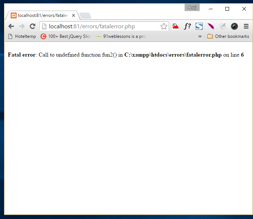Open the Other bookmarks folder

click(228, 36)
